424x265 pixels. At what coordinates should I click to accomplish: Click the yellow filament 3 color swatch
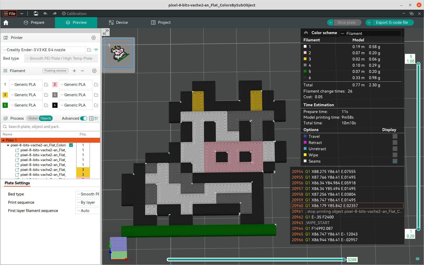pyautogui.click(x=5, y=95)
